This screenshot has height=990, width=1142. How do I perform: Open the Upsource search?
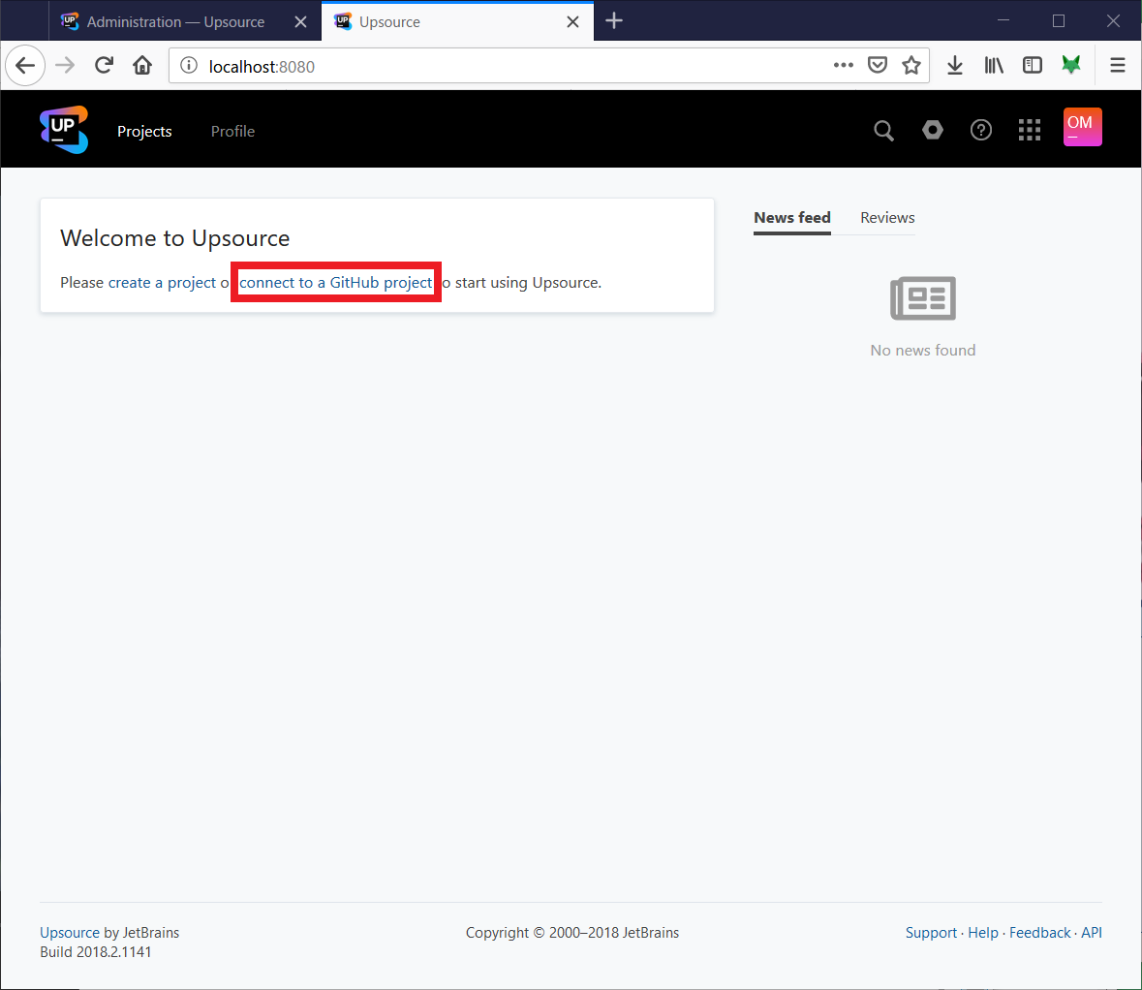click(x=883, y=130)
